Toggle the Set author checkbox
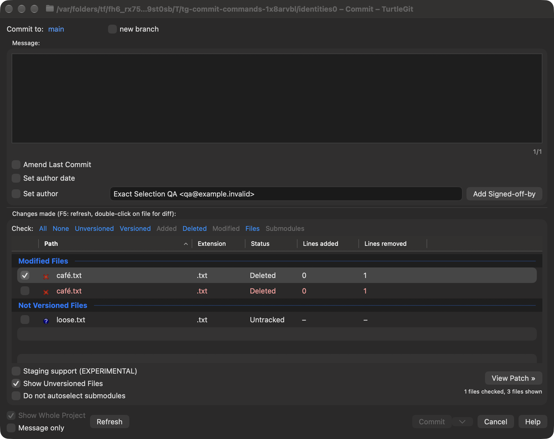Viewport: 554px width, 439px height. point(16,194)
